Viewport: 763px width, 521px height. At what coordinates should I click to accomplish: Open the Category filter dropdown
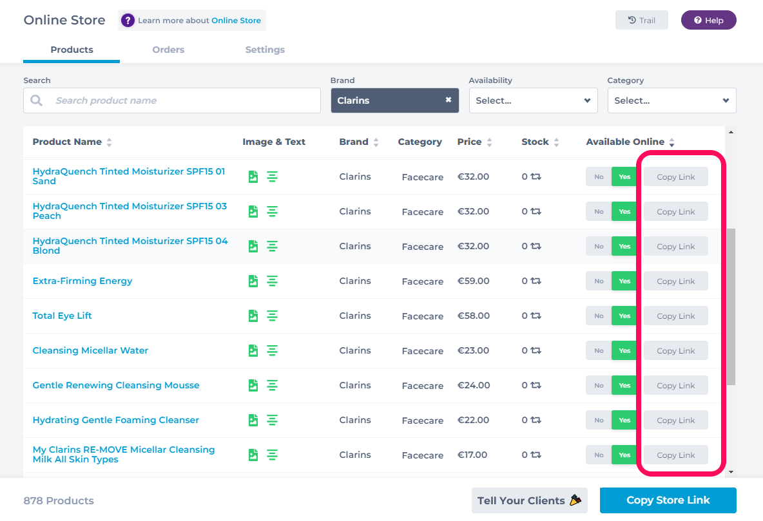(671, 100)
